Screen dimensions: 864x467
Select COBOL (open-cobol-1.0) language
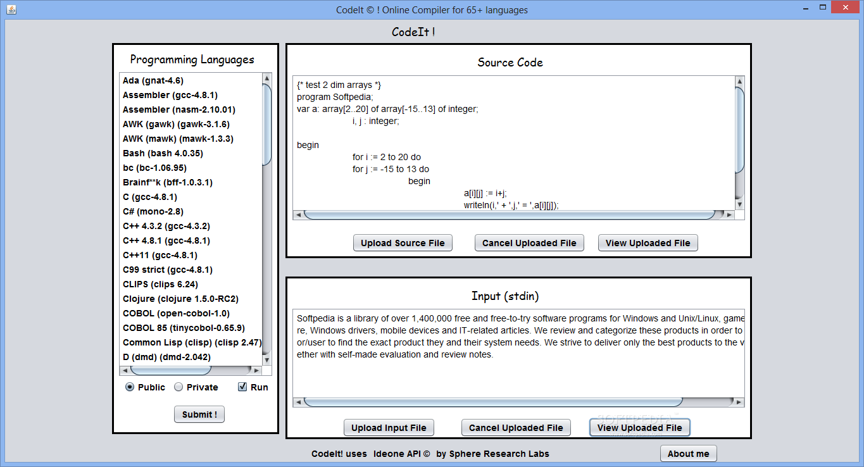[191, 313]
